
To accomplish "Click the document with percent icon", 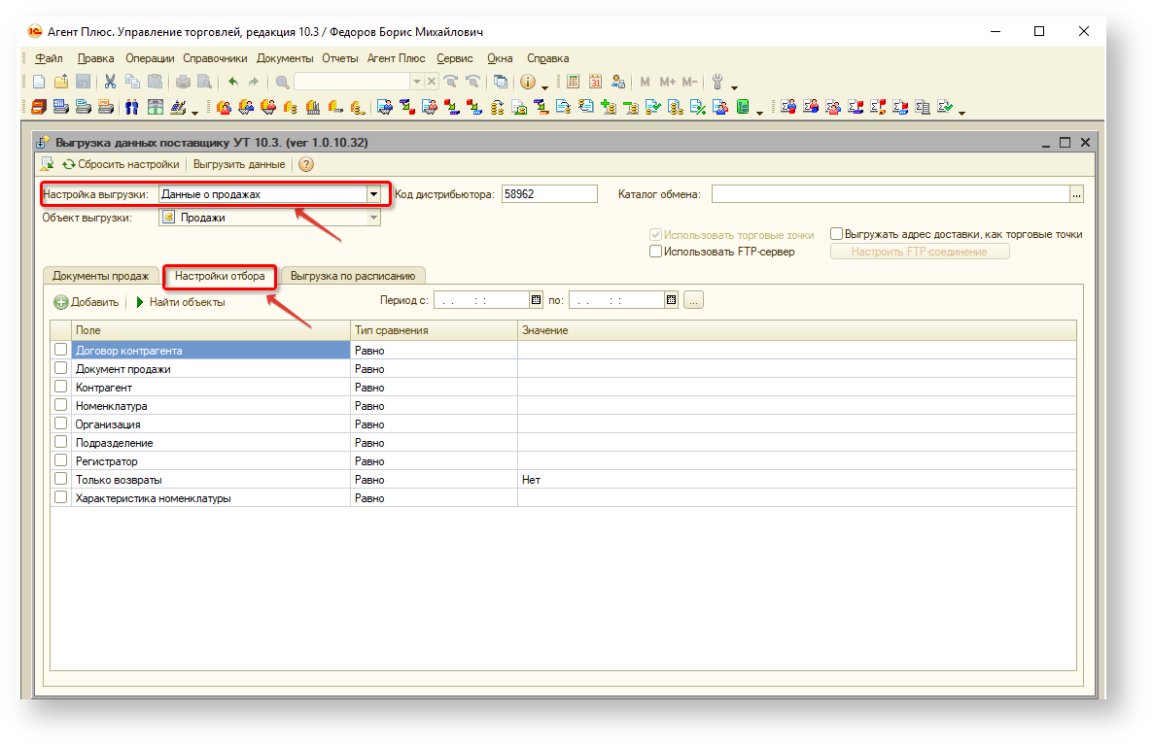I will pos(698,107).
